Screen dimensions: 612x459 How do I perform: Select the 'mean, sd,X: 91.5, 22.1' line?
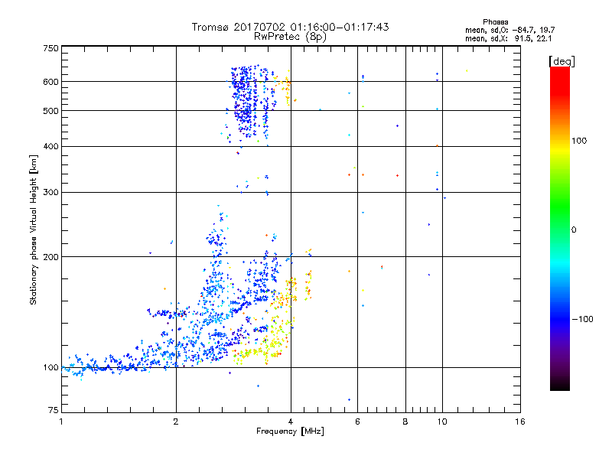click(x=508, y=39)
